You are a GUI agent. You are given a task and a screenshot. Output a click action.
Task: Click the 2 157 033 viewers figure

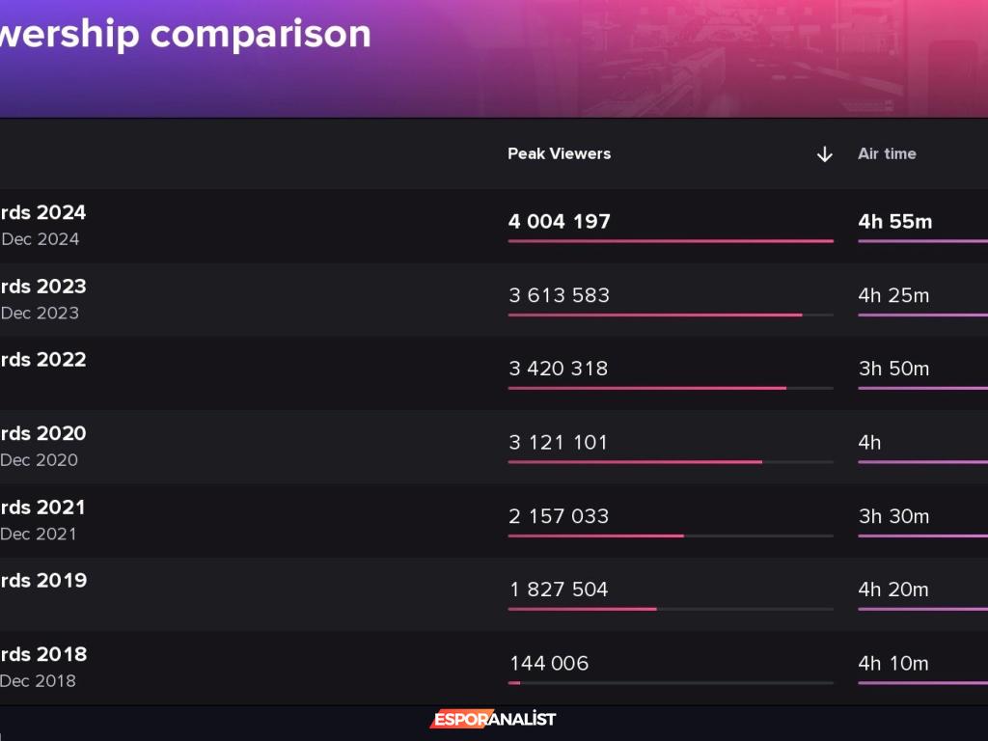559,516
